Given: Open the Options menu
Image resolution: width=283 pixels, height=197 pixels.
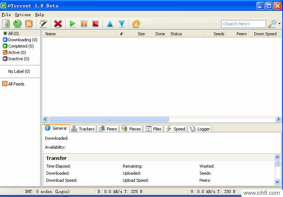Looking at the screenshot, I should 23,14.
